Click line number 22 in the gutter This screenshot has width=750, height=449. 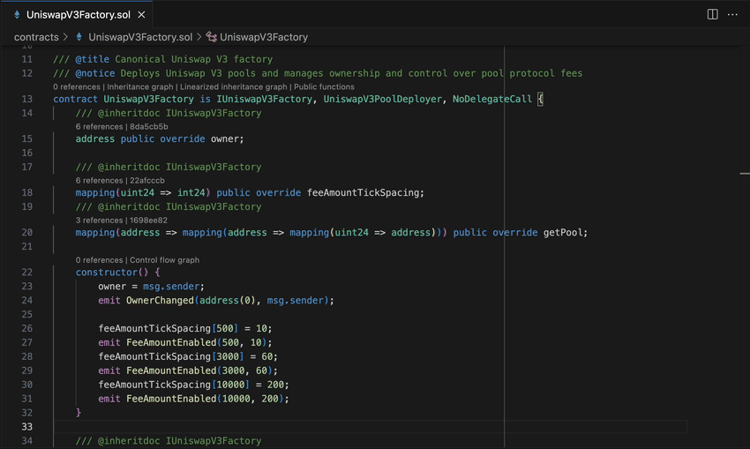pos(26,273)
